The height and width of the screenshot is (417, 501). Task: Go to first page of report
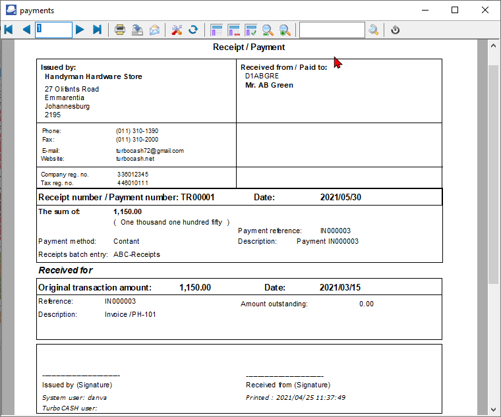9,30
